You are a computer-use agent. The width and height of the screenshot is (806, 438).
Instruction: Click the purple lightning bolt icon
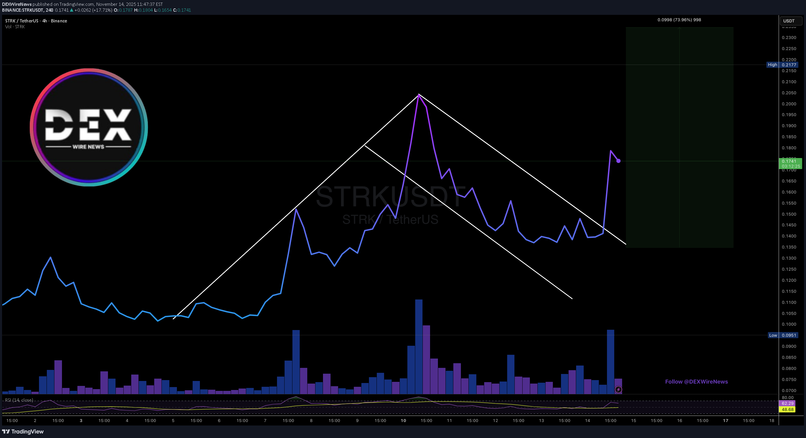[x=618, y=389]
